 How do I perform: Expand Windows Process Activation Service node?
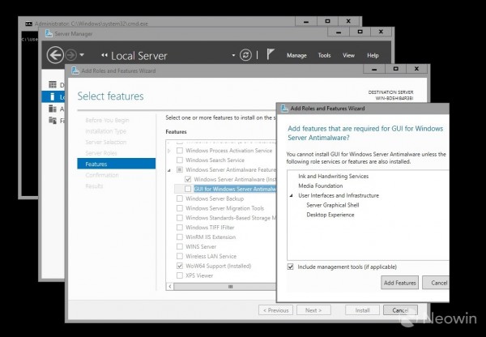[169, 150]
